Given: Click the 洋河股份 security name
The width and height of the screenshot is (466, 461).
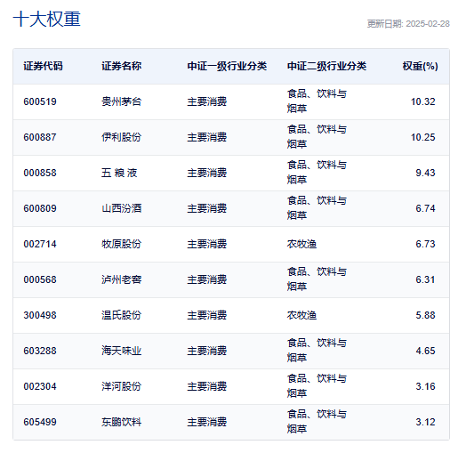Looking at the screenshot, I should tap(121, 386).
